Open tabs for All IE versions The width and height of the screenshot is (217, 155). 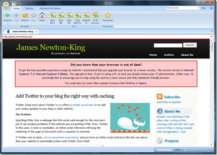click(x=95, y=15)
